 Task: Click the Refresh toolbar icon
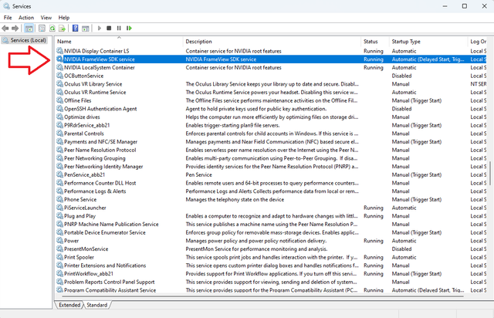coord(52,29)
